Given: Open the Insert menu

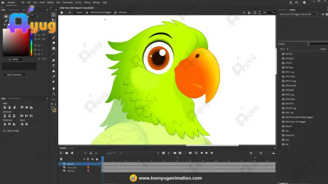Looking at the screenshot, I should 42,2.
